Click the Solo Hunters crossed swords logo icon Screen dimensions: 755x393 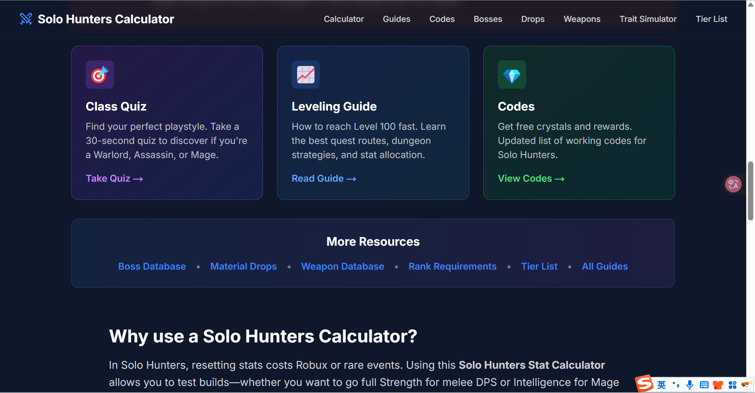click(x=26, y=19)
